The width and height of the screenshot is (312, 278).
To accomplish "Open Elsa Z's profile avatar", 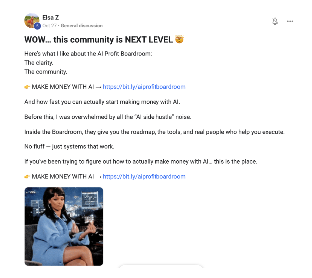I will pyautogui.click(x=32, y=21).
